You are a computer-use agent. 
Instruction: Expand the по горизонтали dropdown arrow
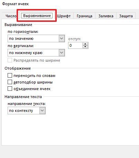(62, 38)
